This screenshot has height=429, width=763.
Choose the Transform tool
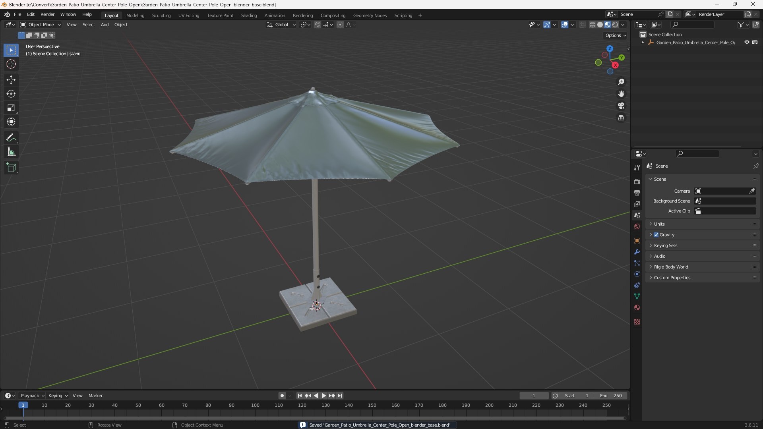[x=11, y=122]
